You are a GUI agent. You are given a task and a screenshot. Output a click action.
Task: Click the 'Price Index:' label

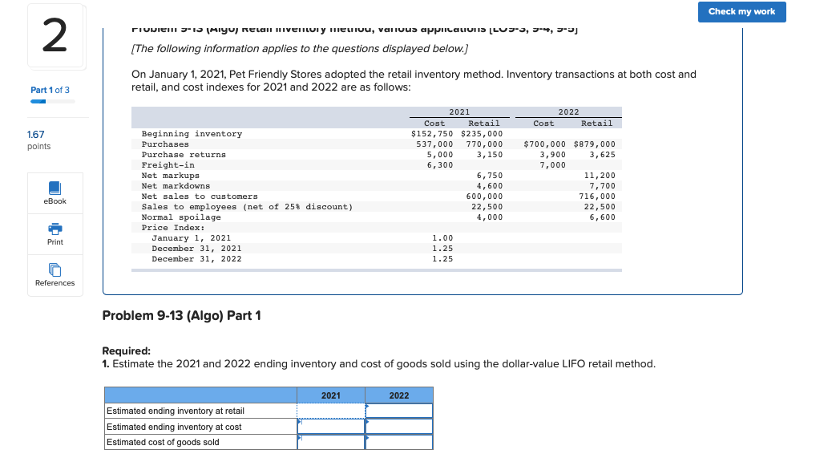[x=173, y=228]
